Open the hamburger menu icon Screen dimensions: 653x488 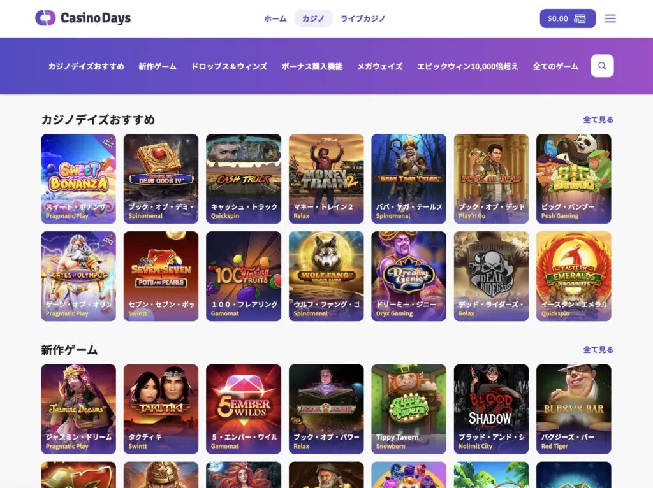610,18
